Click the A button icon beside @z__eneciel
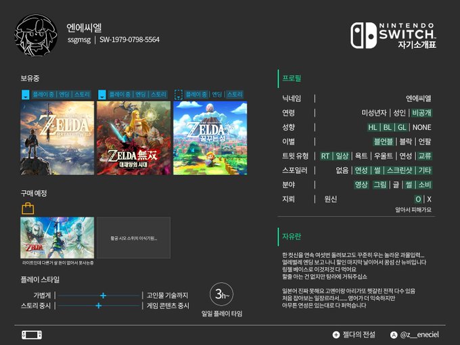 tap(394, 335)
